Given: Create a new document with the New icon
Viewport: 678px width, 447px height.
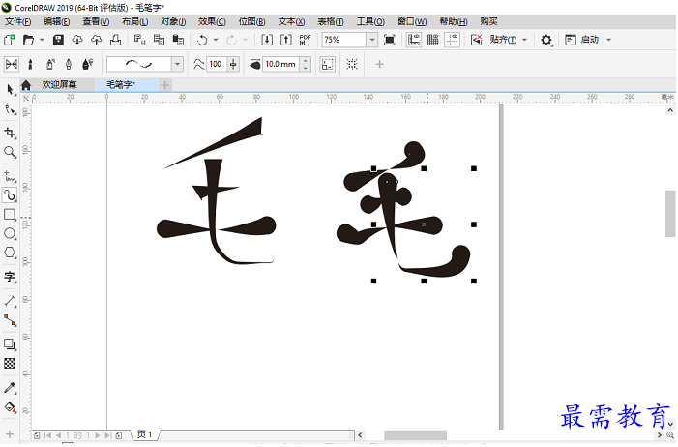Looking at the screenshot, I should tap(10, 40).
